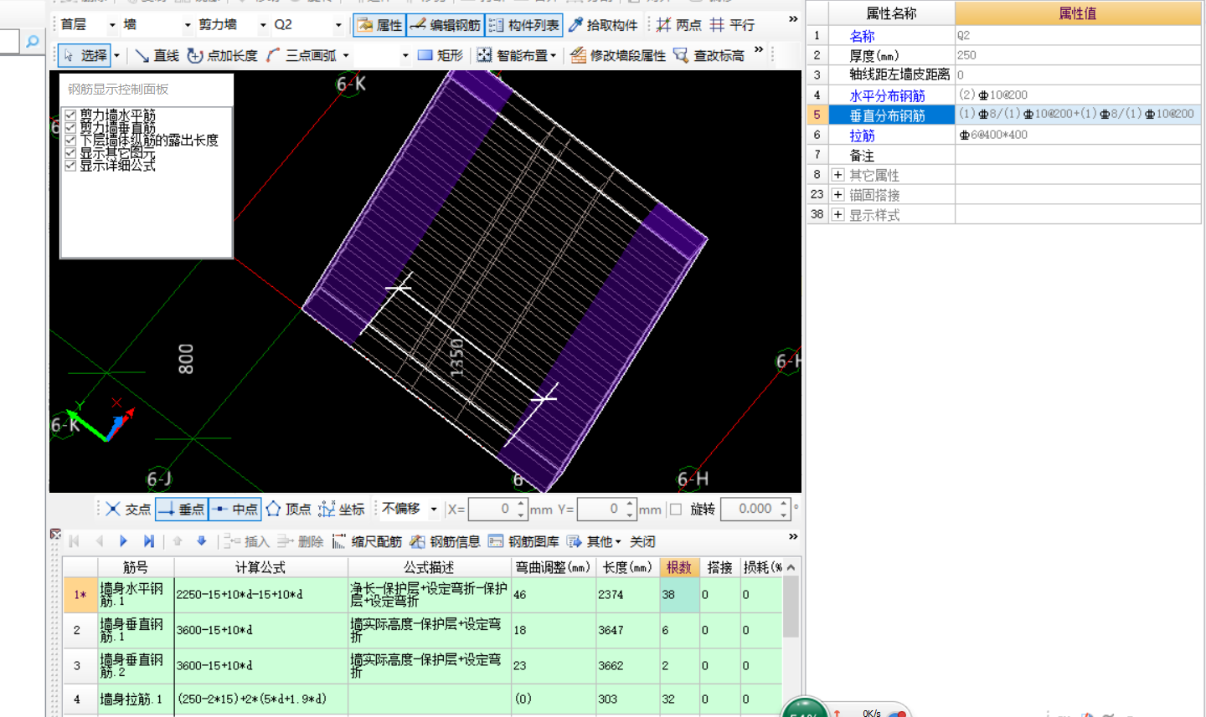
Task: Jump to the last rebar record
Action: point(148,541)
